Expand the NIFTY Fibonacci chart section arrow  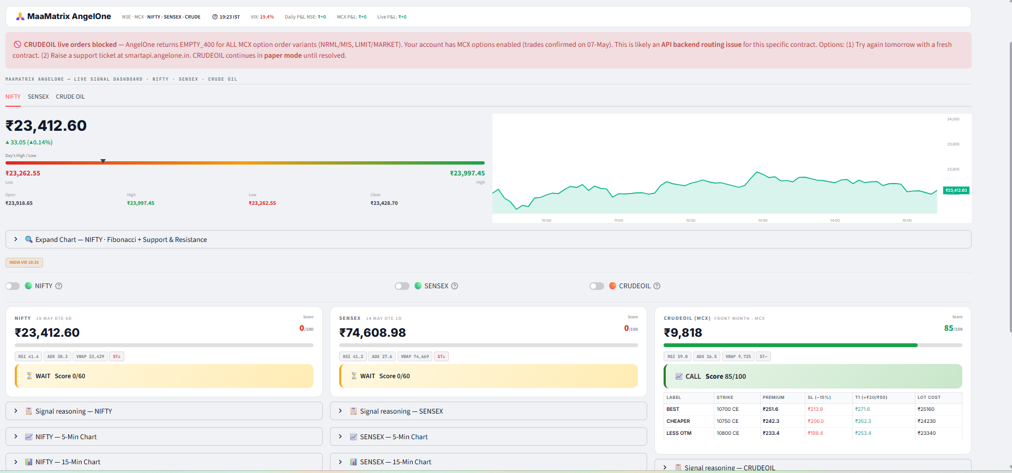click(x=16, y=239)
